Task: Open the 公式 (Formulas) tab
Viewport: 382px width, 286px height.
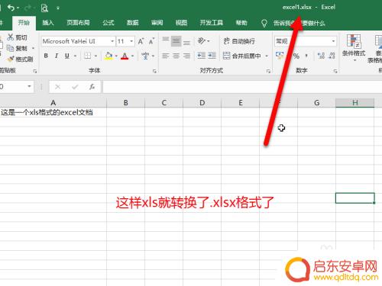Action: [108, 23]
